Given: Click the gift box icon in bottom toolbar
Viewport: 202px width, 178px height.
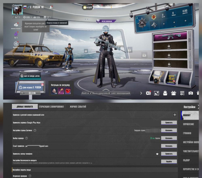Looking at the screenshot, I should pos(174,93).
